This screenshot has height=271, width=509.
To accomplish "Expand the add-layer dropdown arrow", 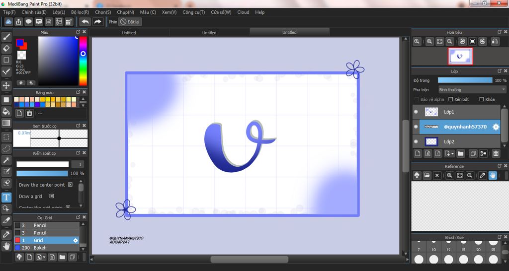I will (453, 154).
